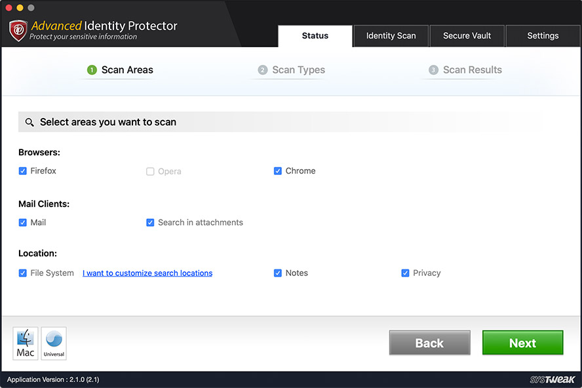Click the magnifier icon beside Select areas
Image resolution: width=582 pixels, height=388 pixels.
29,122
